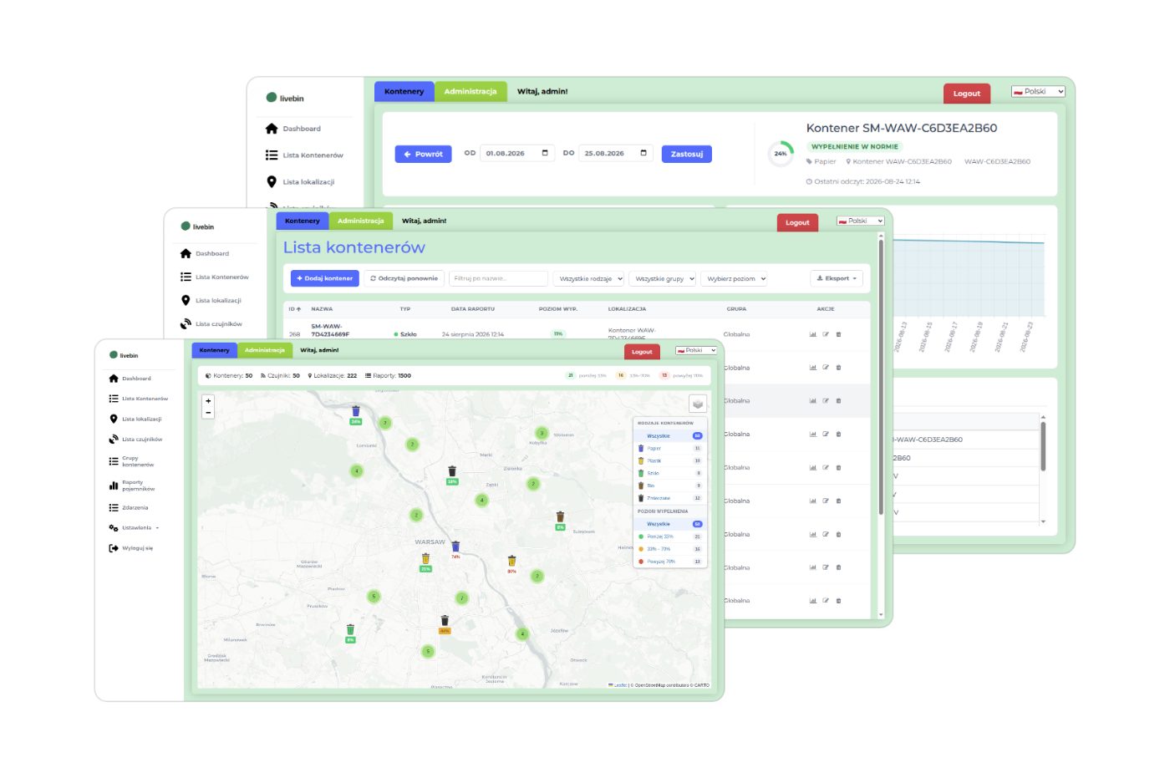Open the Wybierz poziom level dropdown
The height and width of the screenshot is (778, 1170).
point(735,278)
